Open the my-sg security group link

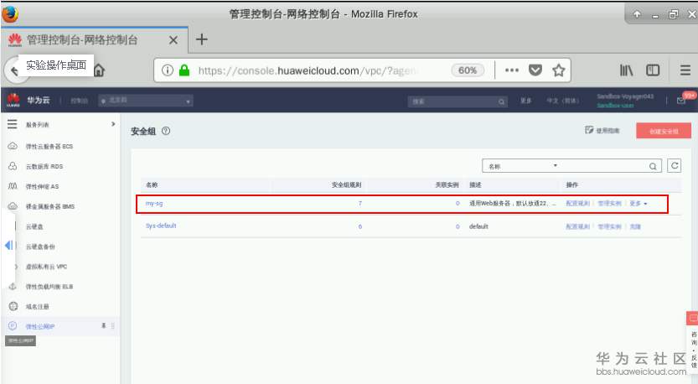tap(154, 203)
